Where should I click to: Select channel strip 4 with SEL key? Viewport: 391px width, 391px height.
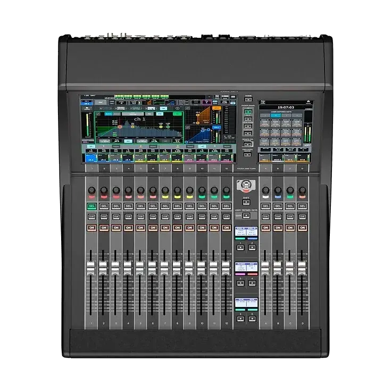[128, 206]
